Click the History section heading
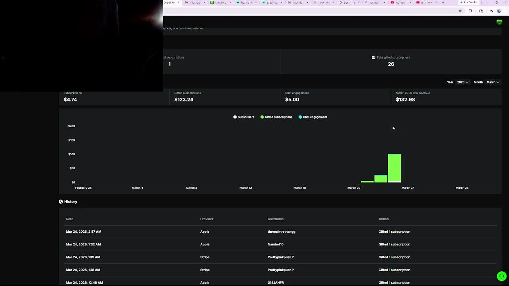The image size is (509, 286). point(71,202)
